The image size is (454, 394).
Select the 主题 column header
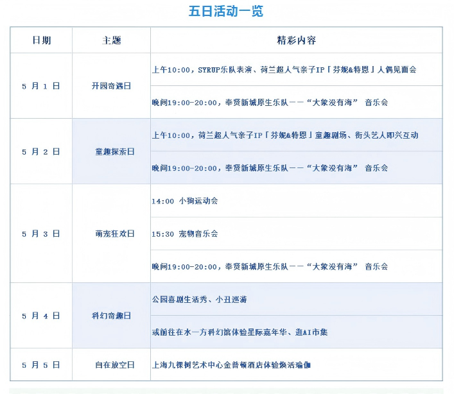click(x=112, y=40)
